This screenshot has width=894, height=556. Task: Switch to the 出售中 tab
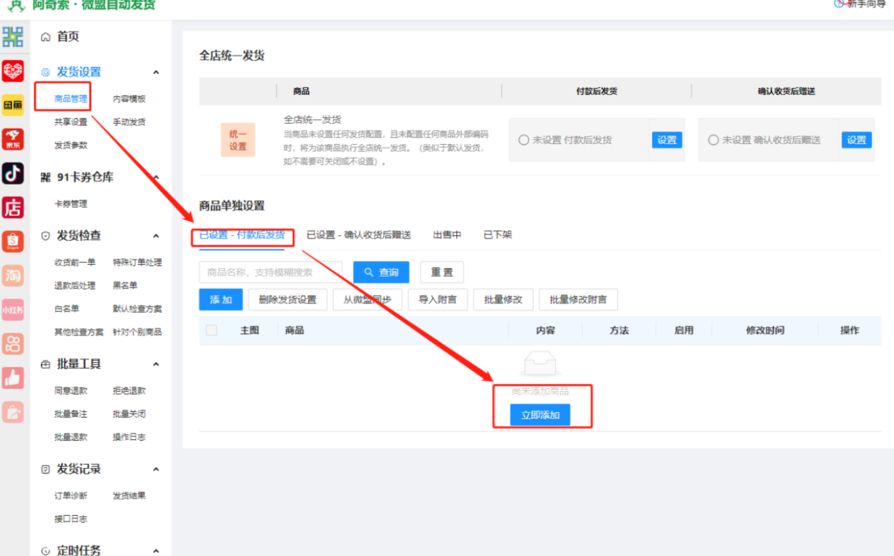click(x=447, y=235)
